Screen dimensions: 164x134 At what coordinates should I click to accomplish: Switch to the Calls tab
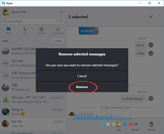(x=25, y=31)
